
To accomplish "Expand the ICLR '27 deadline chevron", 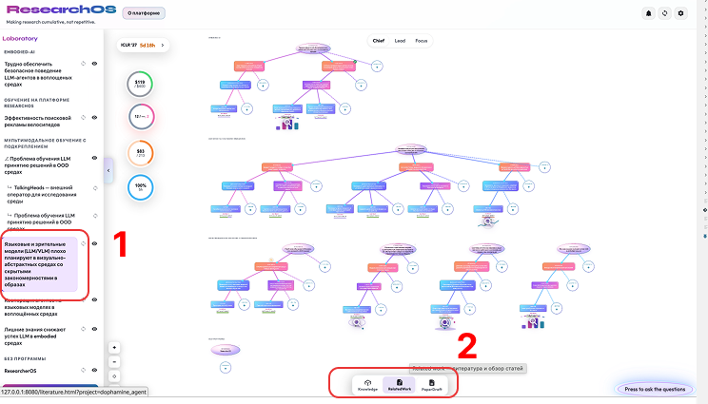I will coord(163,45).
